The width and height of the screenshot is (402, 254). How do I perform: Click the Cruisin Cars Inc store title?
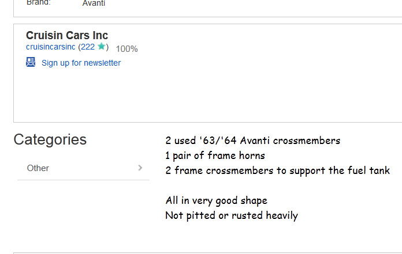tap(67, 35)
